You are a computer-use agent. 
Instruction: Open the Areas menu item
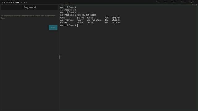157,2
